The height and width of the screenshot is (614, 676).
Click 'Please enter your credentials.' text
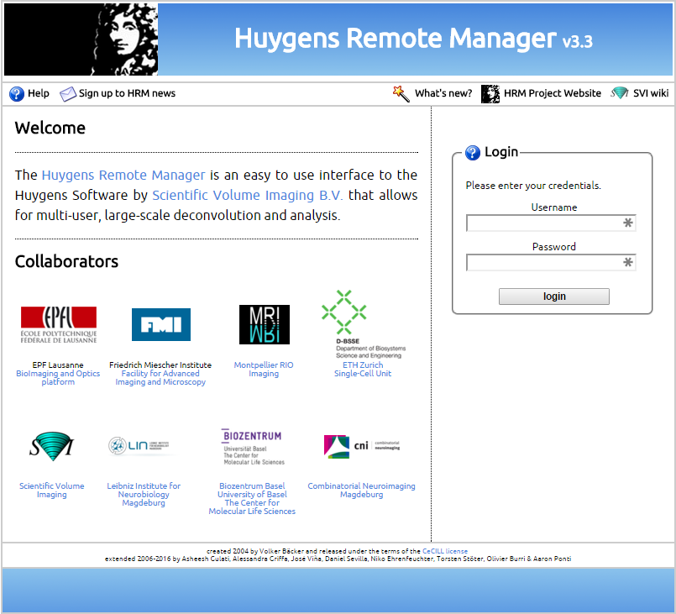tap(533, 186)
